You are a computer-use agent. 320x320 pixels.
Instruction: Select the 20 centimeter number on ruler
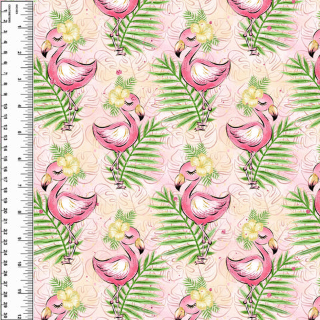point(5,211)
